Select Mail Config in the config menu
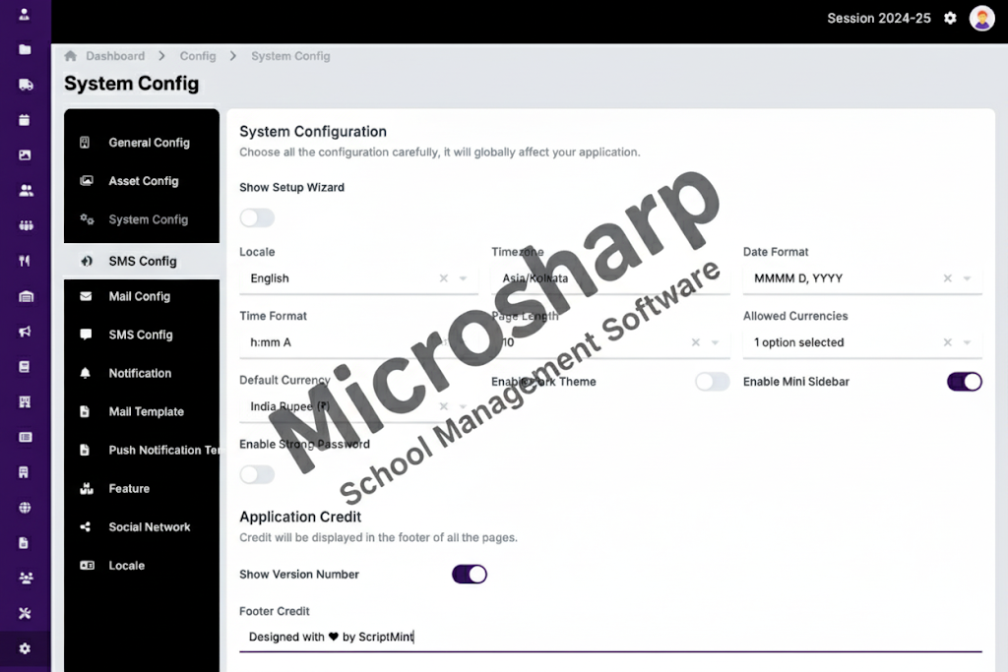The width and height of the screenshot is (1008, 672). 139,296
